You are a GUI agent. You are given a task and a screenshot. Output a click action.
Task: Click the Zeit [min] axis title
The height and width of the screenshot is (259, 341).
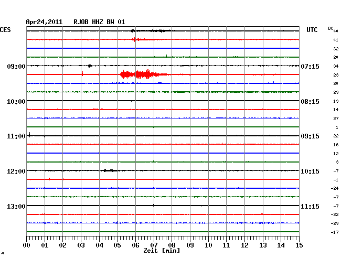(162, 251)
